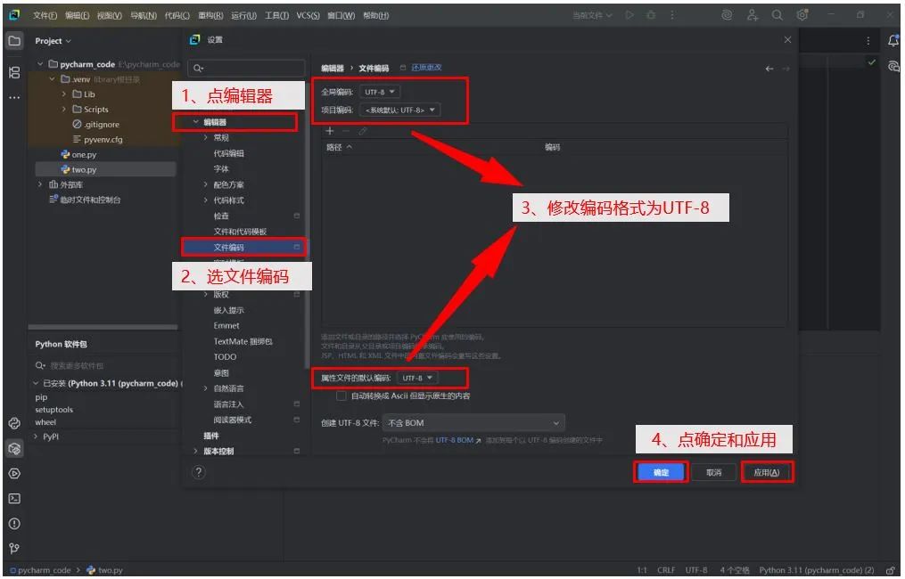905x579 pixels.
Task: Open the global encoding UTF-8 dropdown
Action: [x=380, y=93]
